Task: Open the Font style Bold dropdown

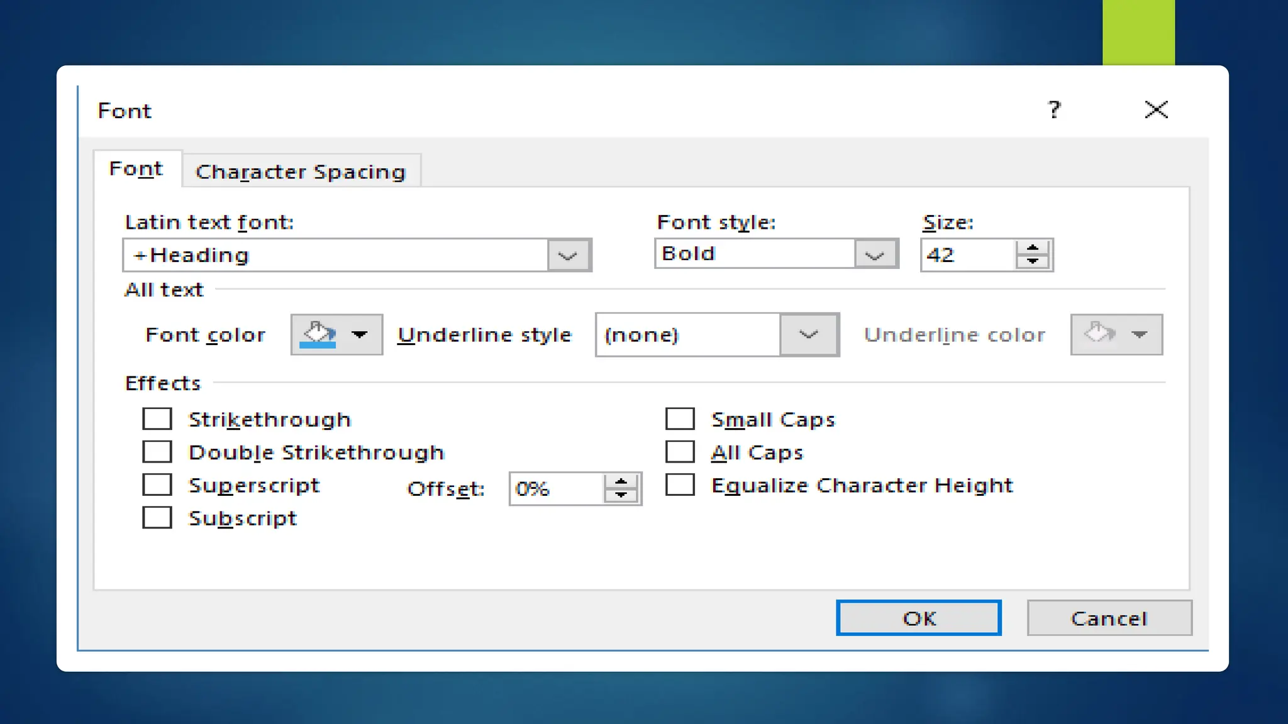Action: [x=874, y=255]
